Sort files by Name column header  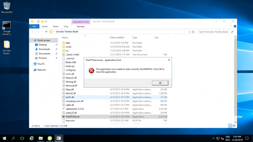(x=65, y=38)
